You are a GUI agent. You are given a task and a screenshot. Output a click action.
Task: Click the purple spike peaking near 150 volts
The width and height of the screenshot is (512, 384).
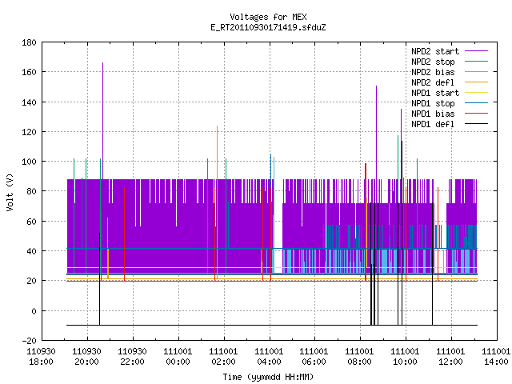point(377,132)
